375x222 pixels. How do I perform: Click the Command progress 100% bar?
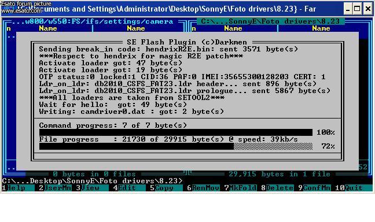[176, 132]
